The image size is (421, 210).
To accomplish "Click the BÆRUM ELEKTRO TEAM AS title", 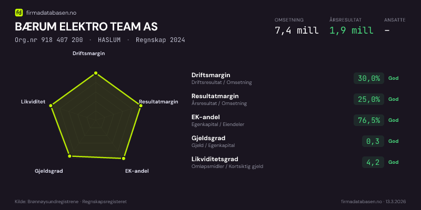I will tap(86, 27).
